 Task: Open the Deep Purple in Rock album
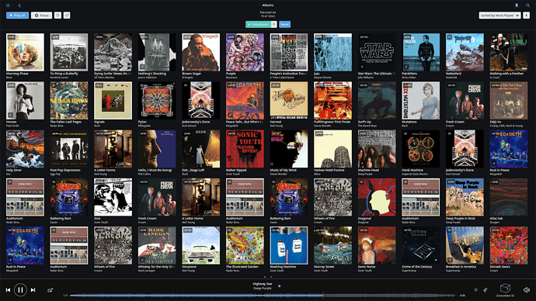coord(465,197)
